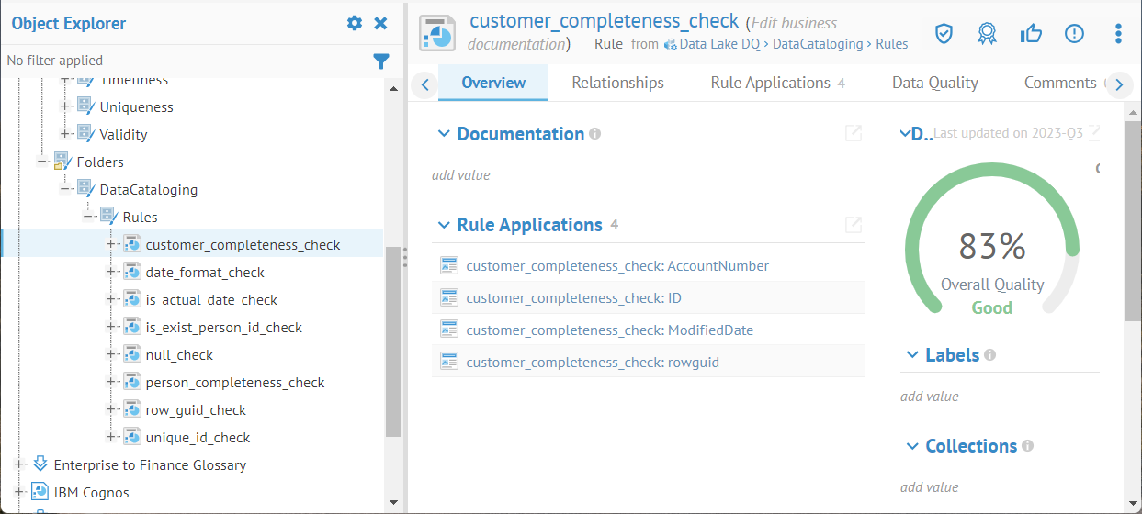This screenshot has height=514, width=1142.
Task: Collapse the Labels section chevron
Action: point(912,355)
